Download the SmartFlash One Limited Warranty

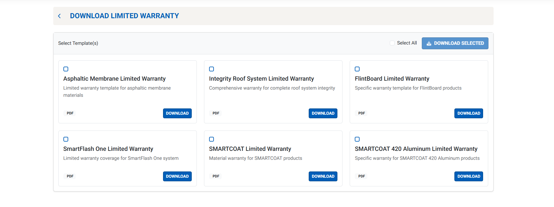(177, 176)
